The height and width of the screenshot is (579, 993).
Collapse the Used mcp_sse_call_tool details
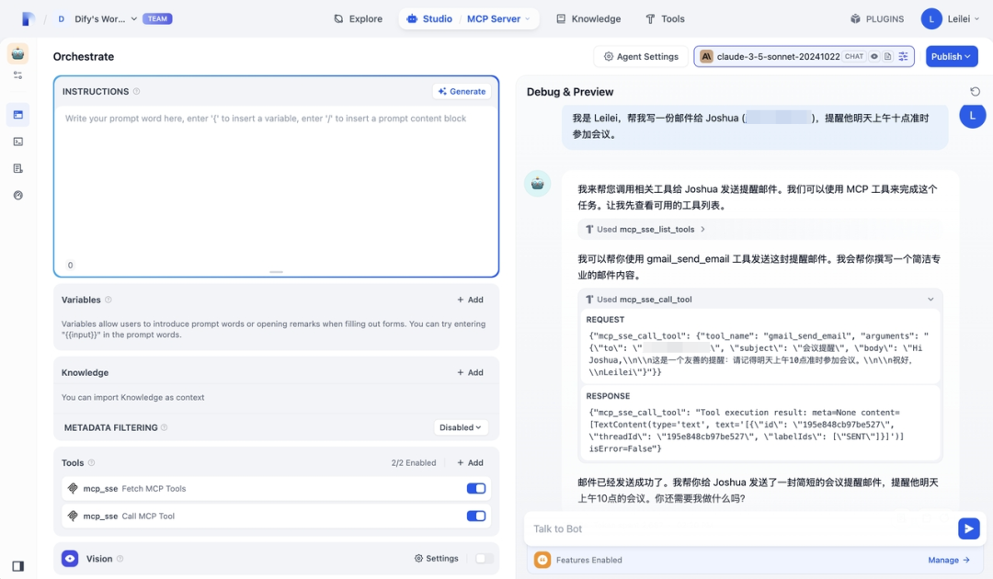(930, 299)
